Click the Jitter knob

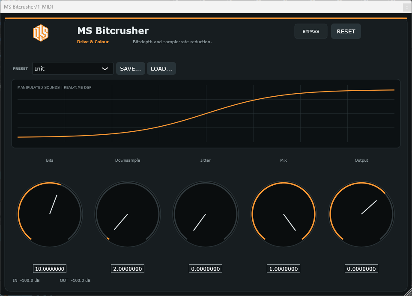[206, 214]
